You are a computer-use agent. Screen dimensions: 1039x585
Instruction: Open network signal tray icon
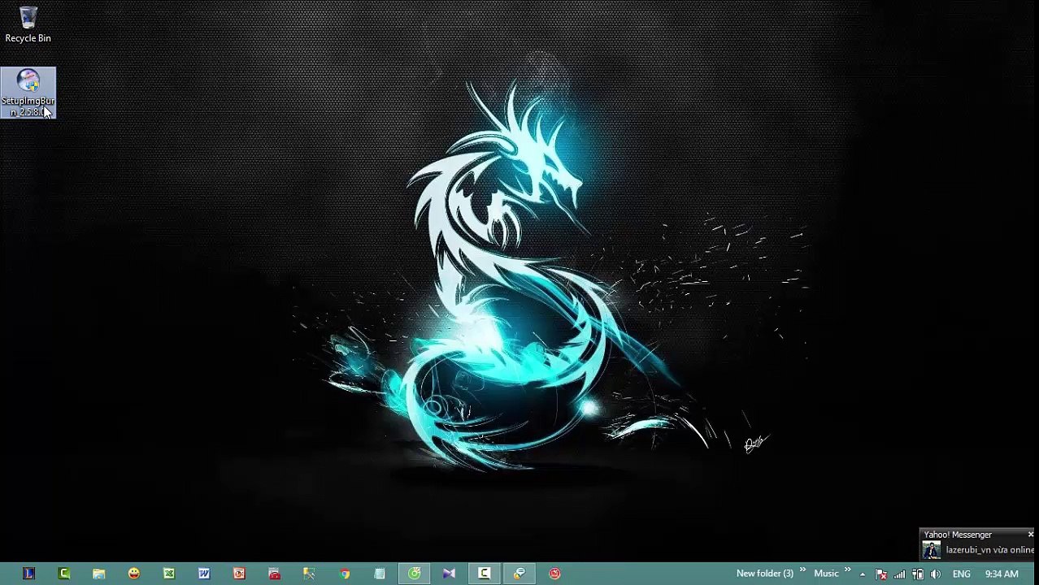[x=899, y=574]
